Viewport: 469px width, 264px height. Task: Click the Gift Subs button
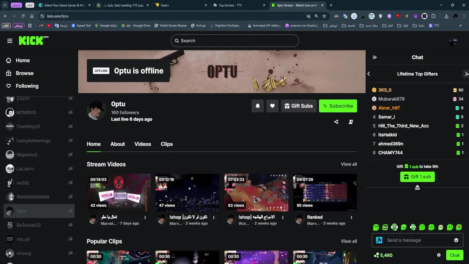tap(299, 106)
